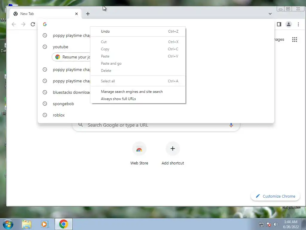Screen dimensions: 306x230
Task: Click the clock icon beside spongebob
Action: (x=45, y=104)
